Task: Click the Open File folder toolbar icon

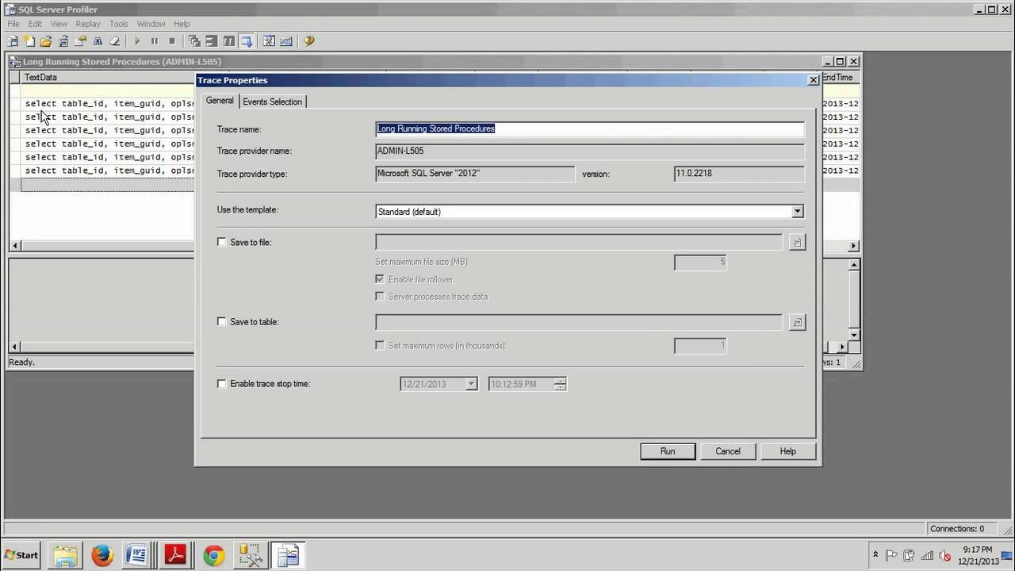Action: pyautogui.click(x=46, y=41)
